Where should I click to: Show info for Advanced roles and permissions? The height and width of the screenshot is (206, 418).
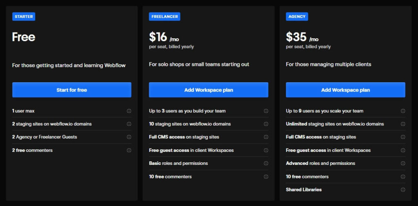coord(403,163)
